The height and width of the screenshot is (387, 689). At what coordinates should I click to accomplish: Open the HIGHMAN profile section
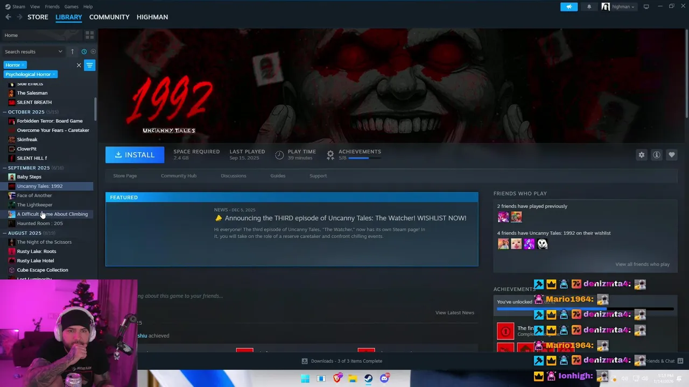coord(152,17)
